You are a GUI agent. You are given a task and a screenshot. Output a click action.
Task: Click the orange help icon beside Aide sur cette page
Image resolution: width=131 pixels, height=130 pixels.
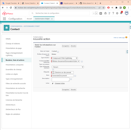(x=126, y=37)
